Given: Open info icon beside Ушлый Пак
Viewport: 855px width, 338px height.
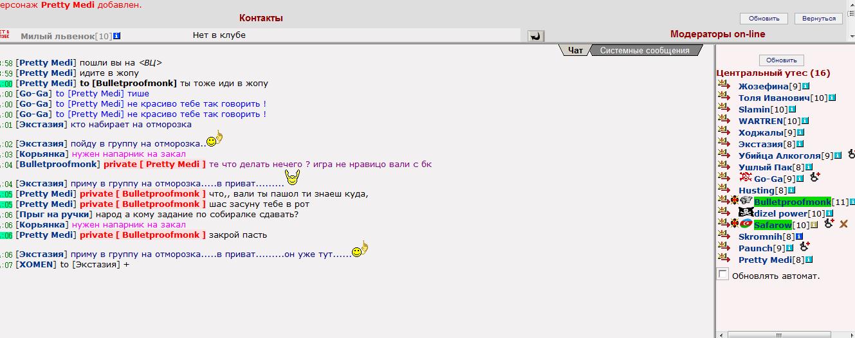Looking at the screenshot, I should click(808, 167).
